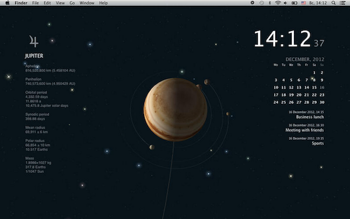
Task: Click the Sports calendar event
Action: tap(318, 143)
